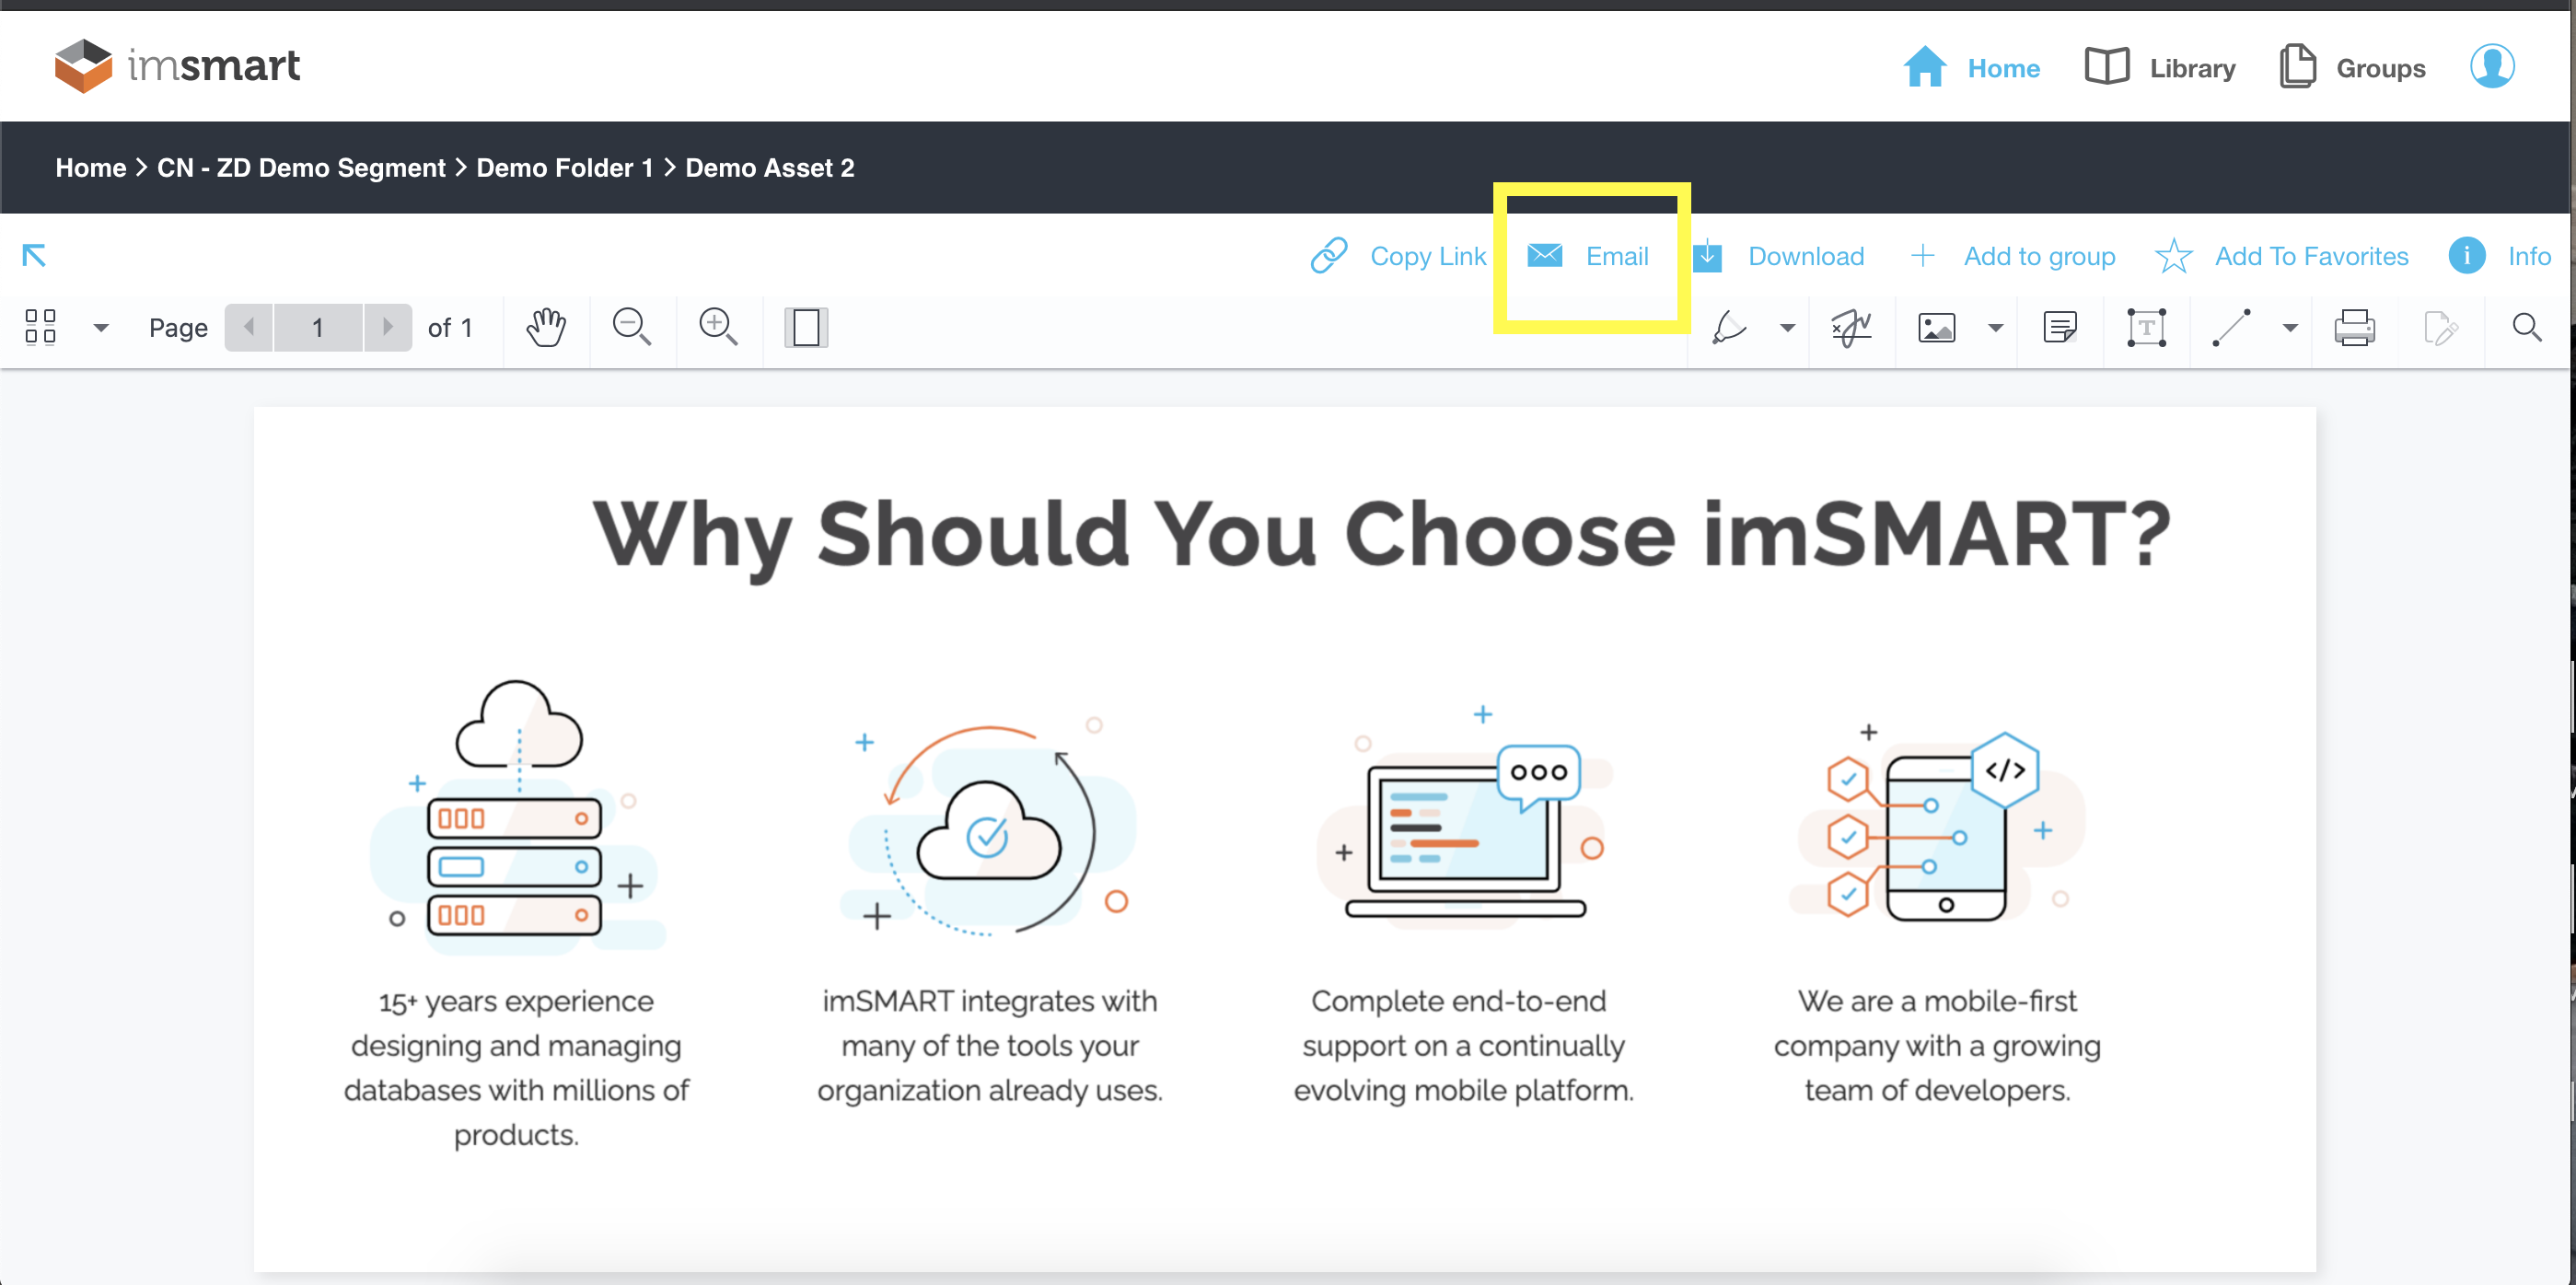This screenshot has height=1285, width=2576.
Task: Select the hand pan tool
Action: click(x=547, y=327)
